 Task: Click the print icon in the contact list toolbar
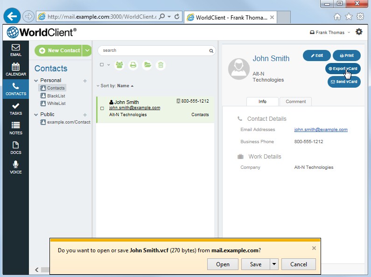(133, 65)
